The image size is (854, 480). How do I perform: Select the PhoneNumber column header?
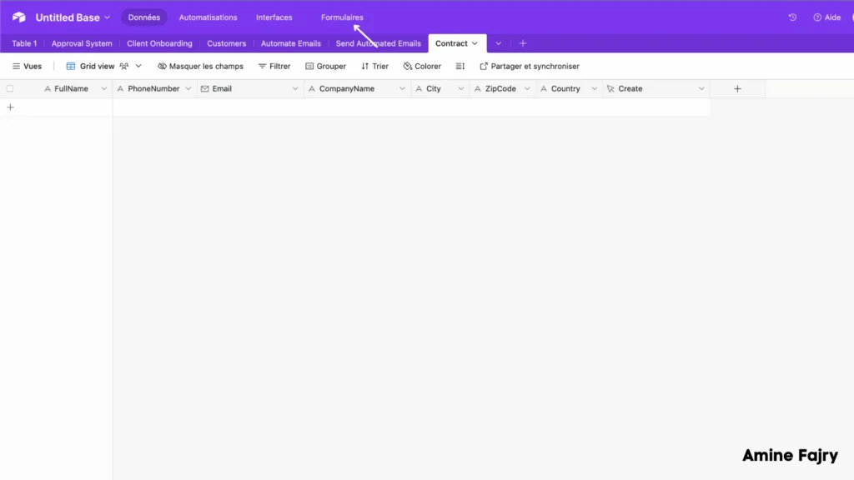pyautogui.click(x=154, y=88)
